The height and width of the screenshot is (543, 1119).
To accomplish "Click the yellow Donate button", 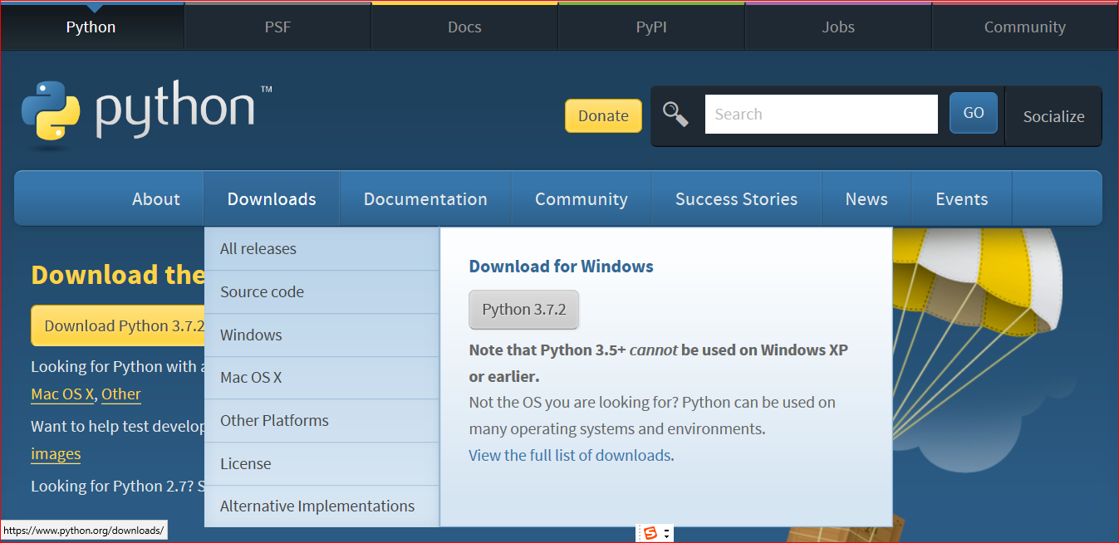I will click(x=603, y=116).
